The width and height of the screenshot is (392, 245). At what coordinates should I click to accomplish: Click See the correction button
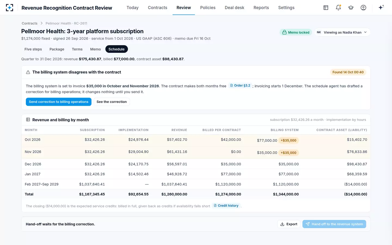[x=112, y=102]
